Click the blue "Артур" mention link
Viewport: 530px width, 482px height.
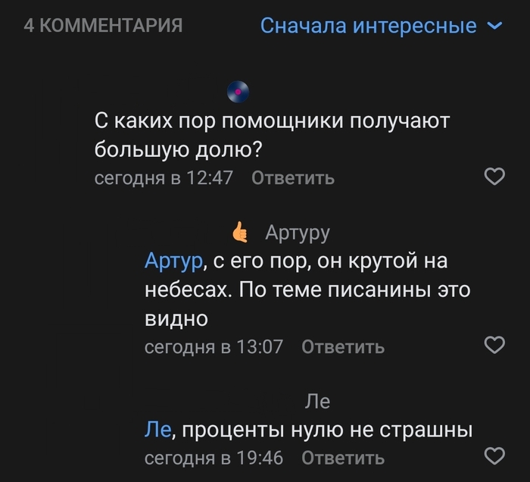[173, 262]
